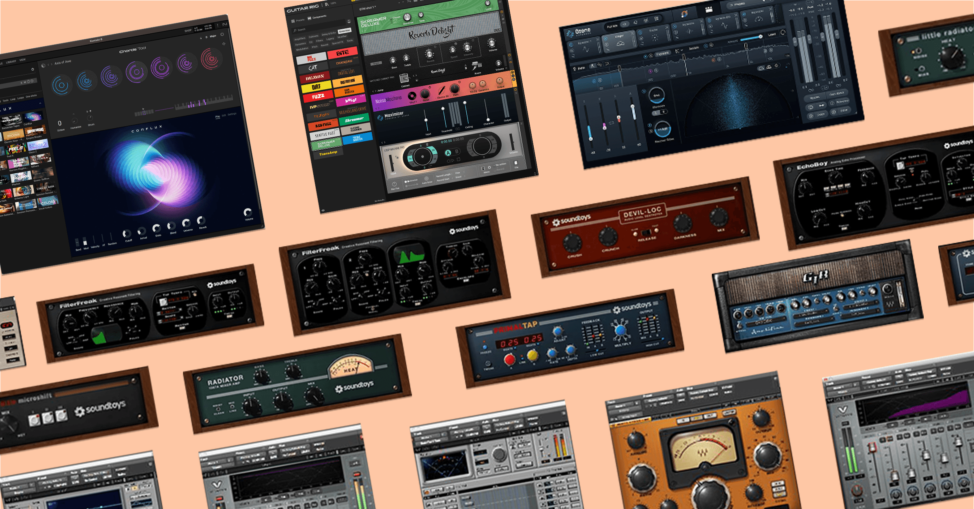
Task: Click the Matched Cabinet Pro cabinet icon
Action: [x=404, y=78]
